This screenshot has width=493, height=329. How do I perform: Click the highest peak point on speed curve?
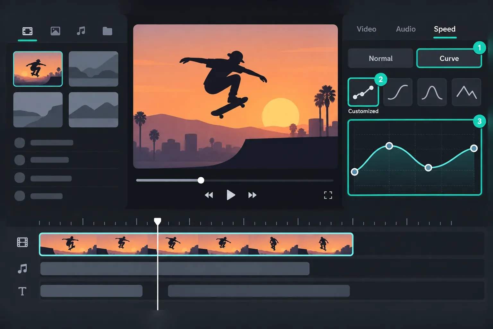[389, 146]
